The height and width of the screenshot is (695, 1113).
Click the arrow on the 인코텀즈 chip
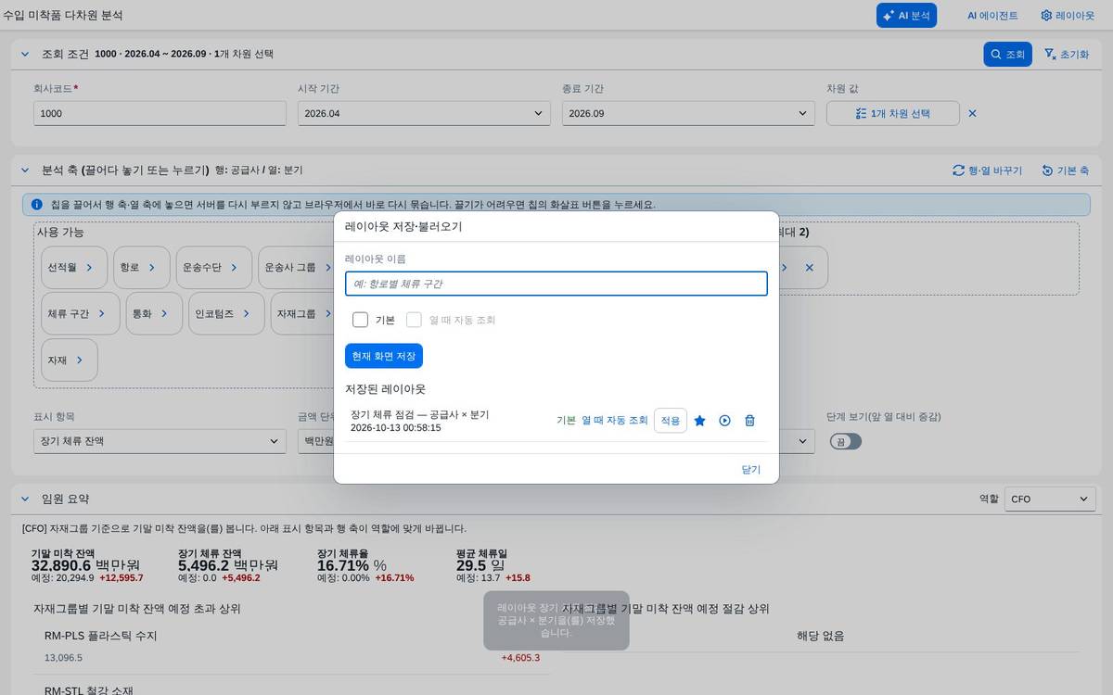[246, 313]
